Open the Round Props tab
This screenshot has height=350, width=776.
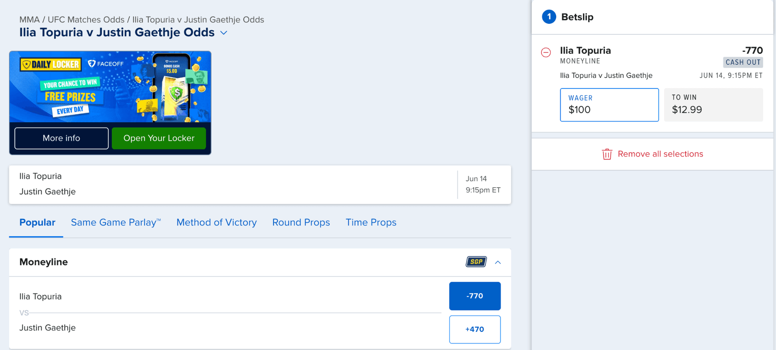301,222
